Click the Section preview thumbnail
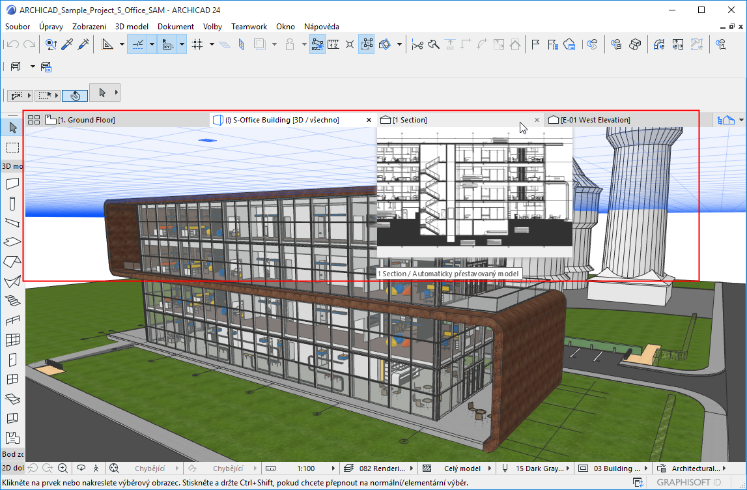Screen dimensions: 747x490 [474, 192]
